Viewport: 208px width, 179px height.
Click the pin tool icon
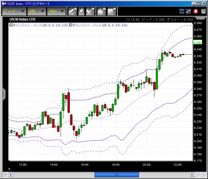tap(81, 11)
